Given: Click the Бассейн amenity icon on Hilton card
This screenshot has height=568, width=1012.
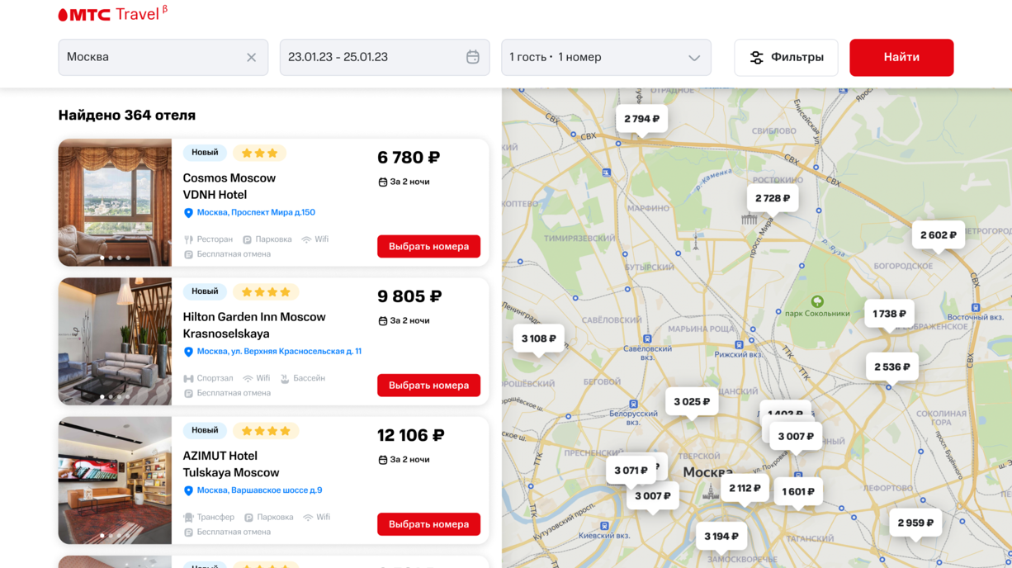Looking at the screenshot, I should coord(285,378).
